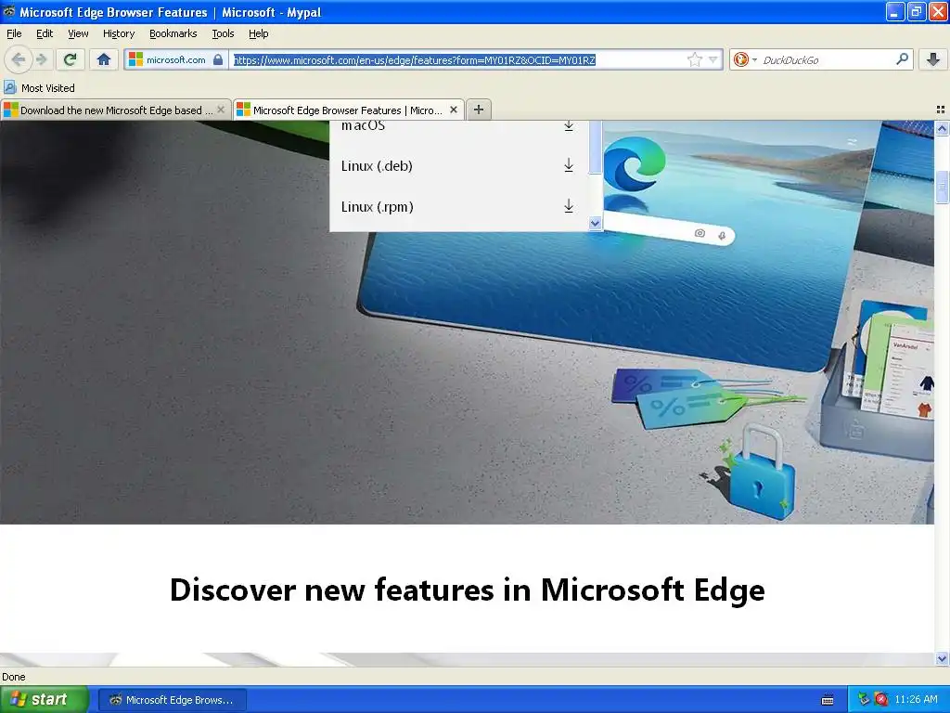Click the download list scrollbar down arrow
Image resolution: width=950 pixels, height=713 pixels.
(x=595, y=223)
